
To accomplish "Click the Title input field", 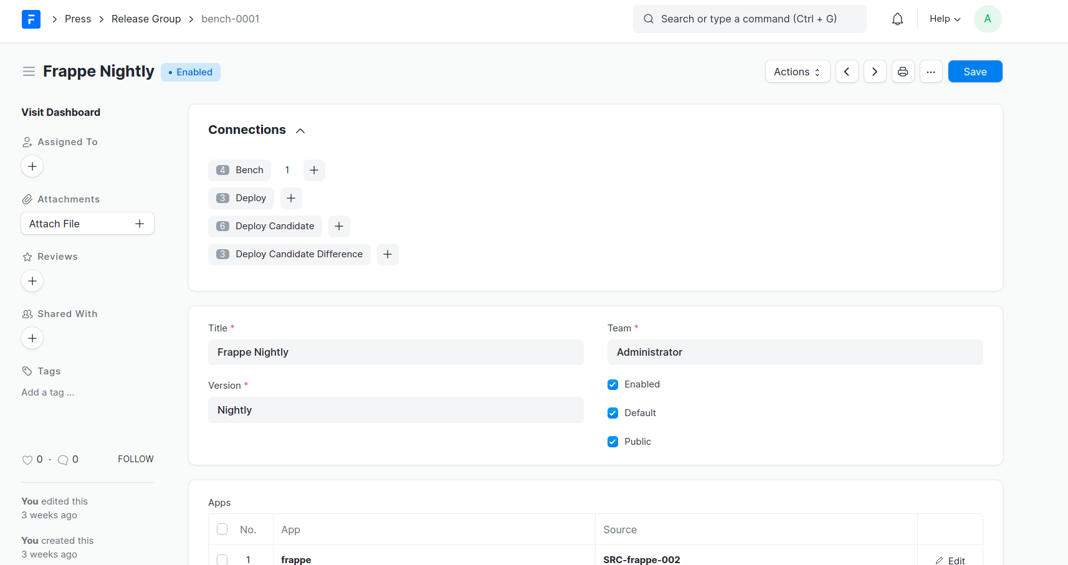I will point(396,353).
